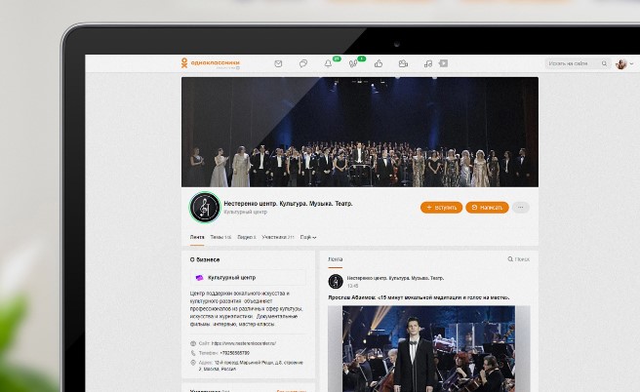Open the group's treble clef avatar
The image size is (640, 392).
pos(205,208)
